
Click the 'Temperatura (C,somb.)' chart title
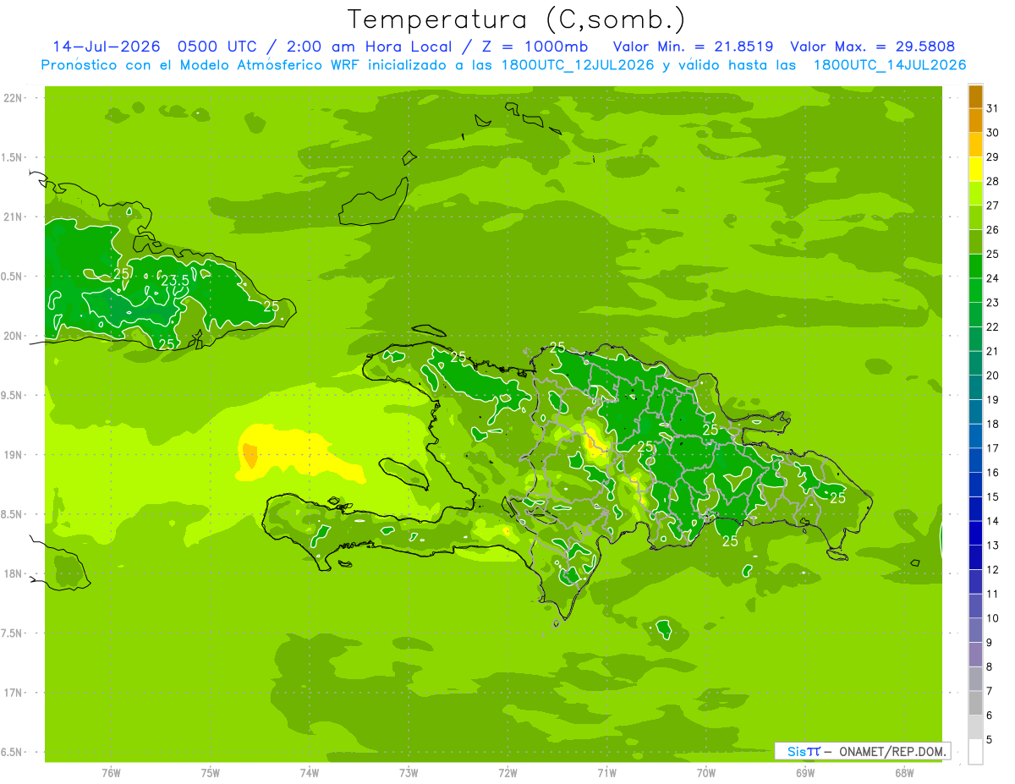pyautogui.click(x=517, y=20)
